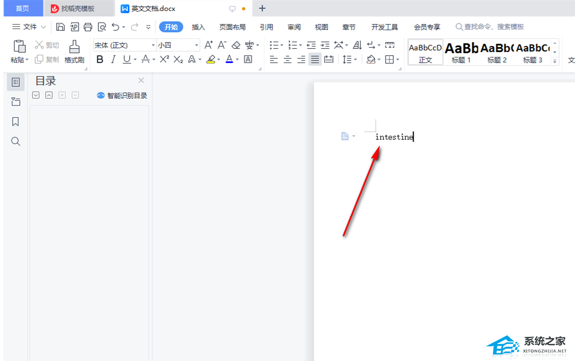Open the bookmark panel in sidebar
This screenshot has width=575, height=361.
pyautogui.click(x=15, y=122)
